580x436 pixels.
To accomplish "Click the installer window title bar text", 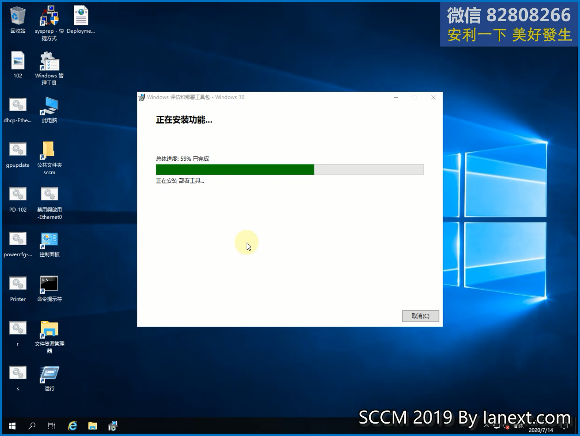I will click(195, 97).
